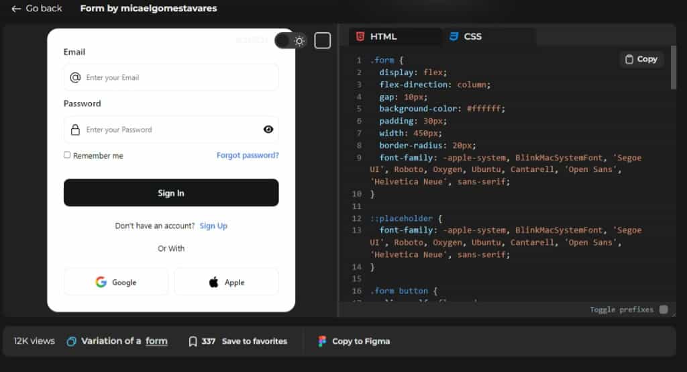Show password with the eye icon
Viewport: 687px width, 372px height.
[x=268, y=130]
